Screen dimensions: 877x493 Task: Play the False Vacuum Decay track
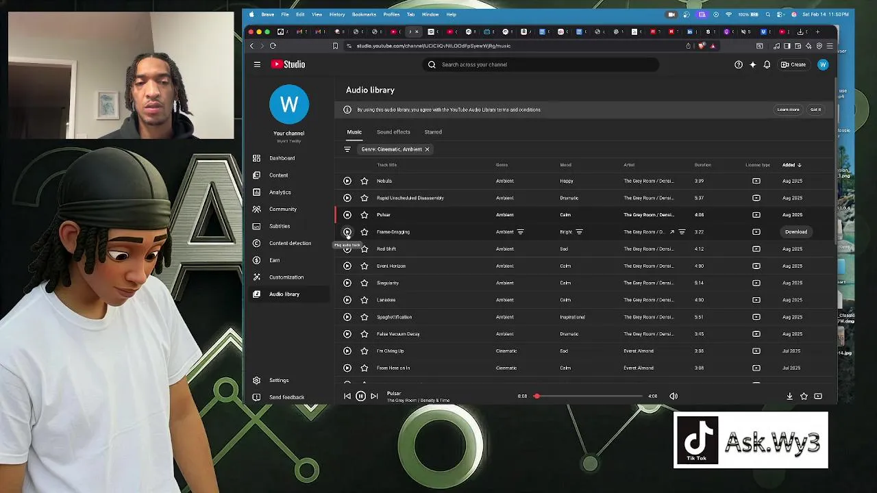click(347, 334)
